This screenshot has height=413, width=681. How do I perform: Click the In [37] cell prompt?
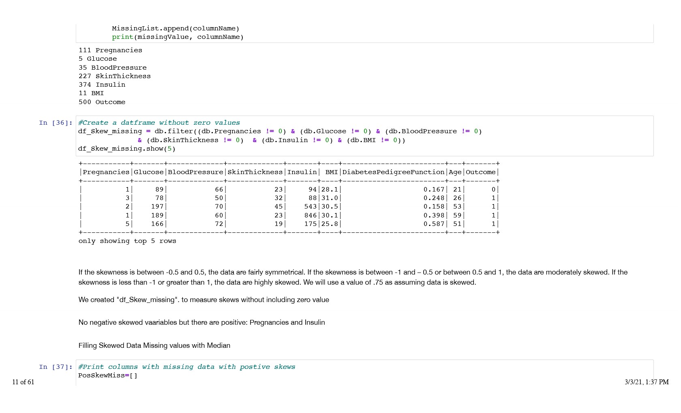click(56, 367)
